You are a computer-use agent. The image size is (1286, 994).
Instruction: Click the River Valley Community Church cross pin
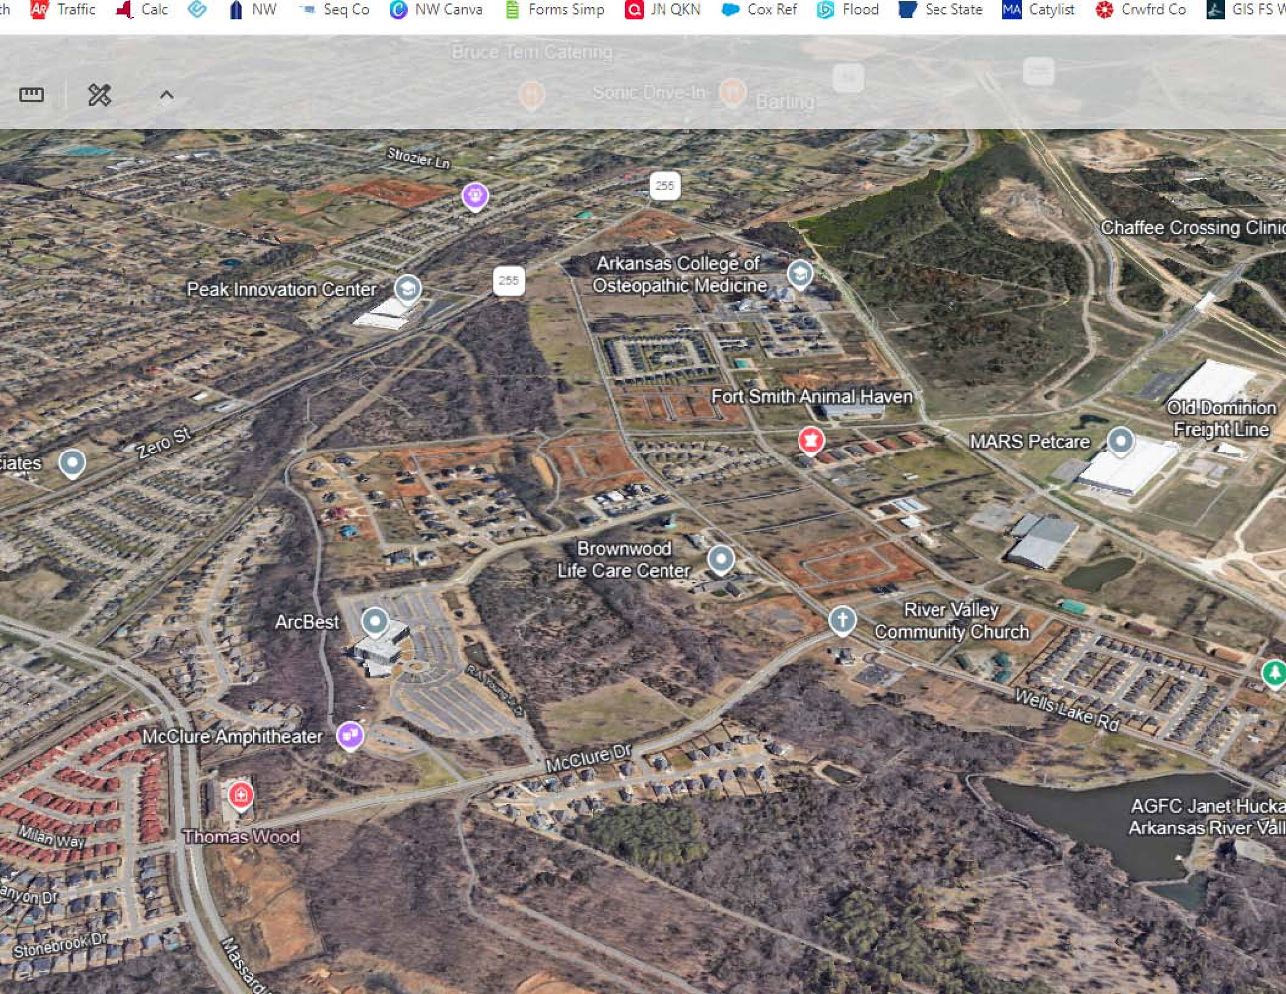842,619
